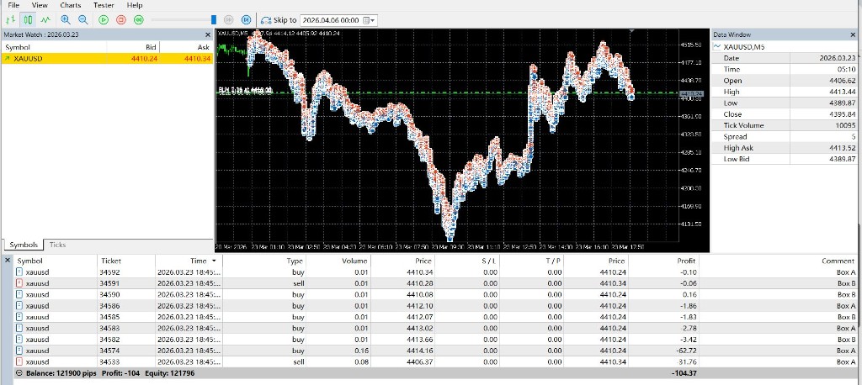Switch chart to bar chart mode
Viewport: 862px width, 385px height.
coord(9,20)
